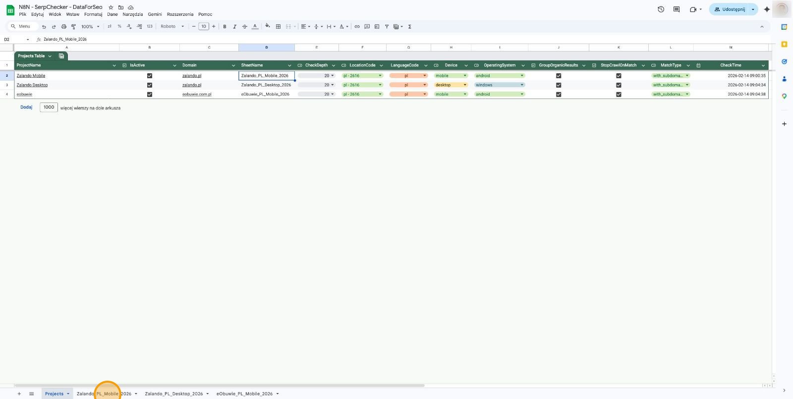The height and width of the screenshot is (399, 793).
Task: Redo the last action
Action: (x=54, y=27)
